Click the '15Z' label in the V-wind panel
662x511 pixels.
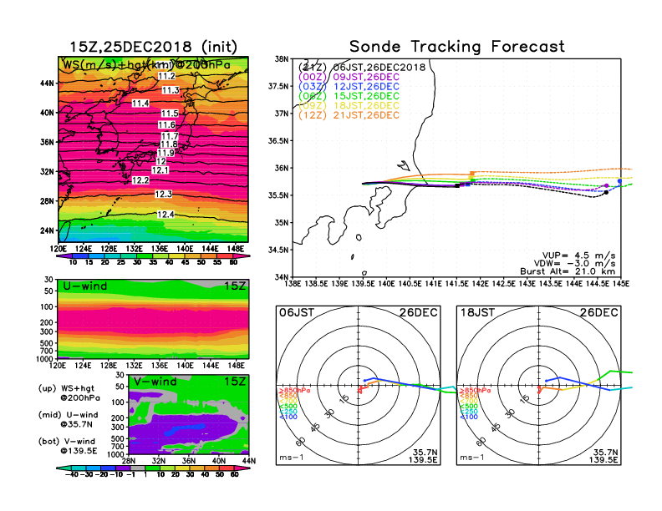point(235,382)
